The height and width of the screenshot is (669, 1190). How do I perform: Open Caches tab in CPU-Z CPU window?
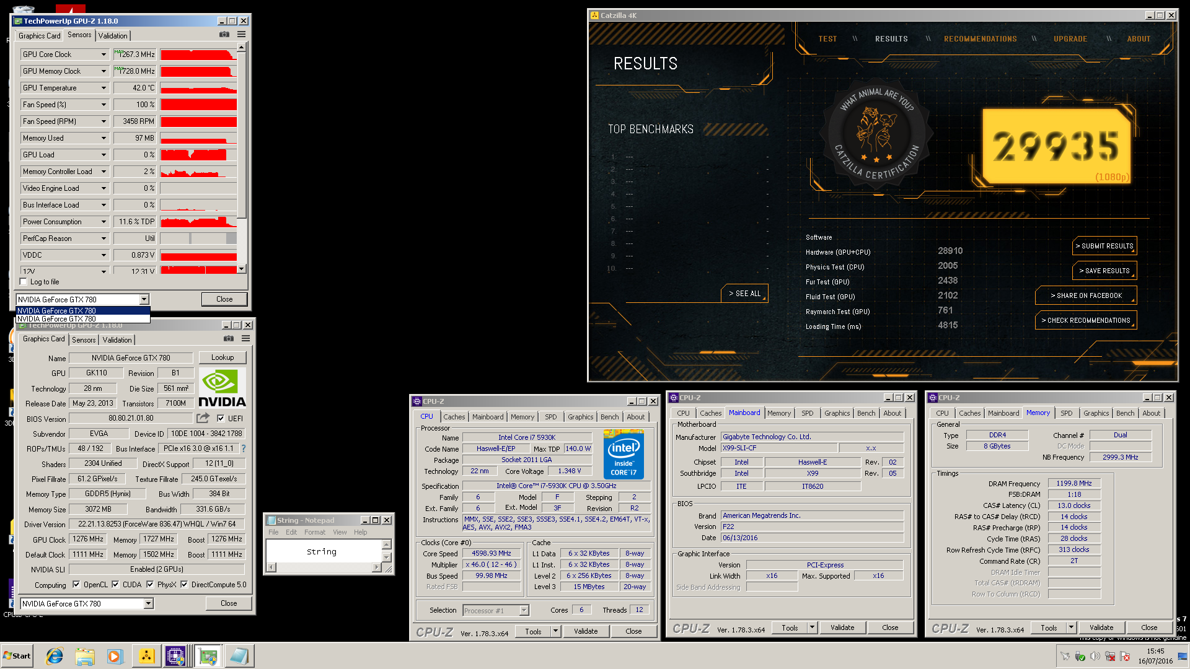tap(454, 417)
